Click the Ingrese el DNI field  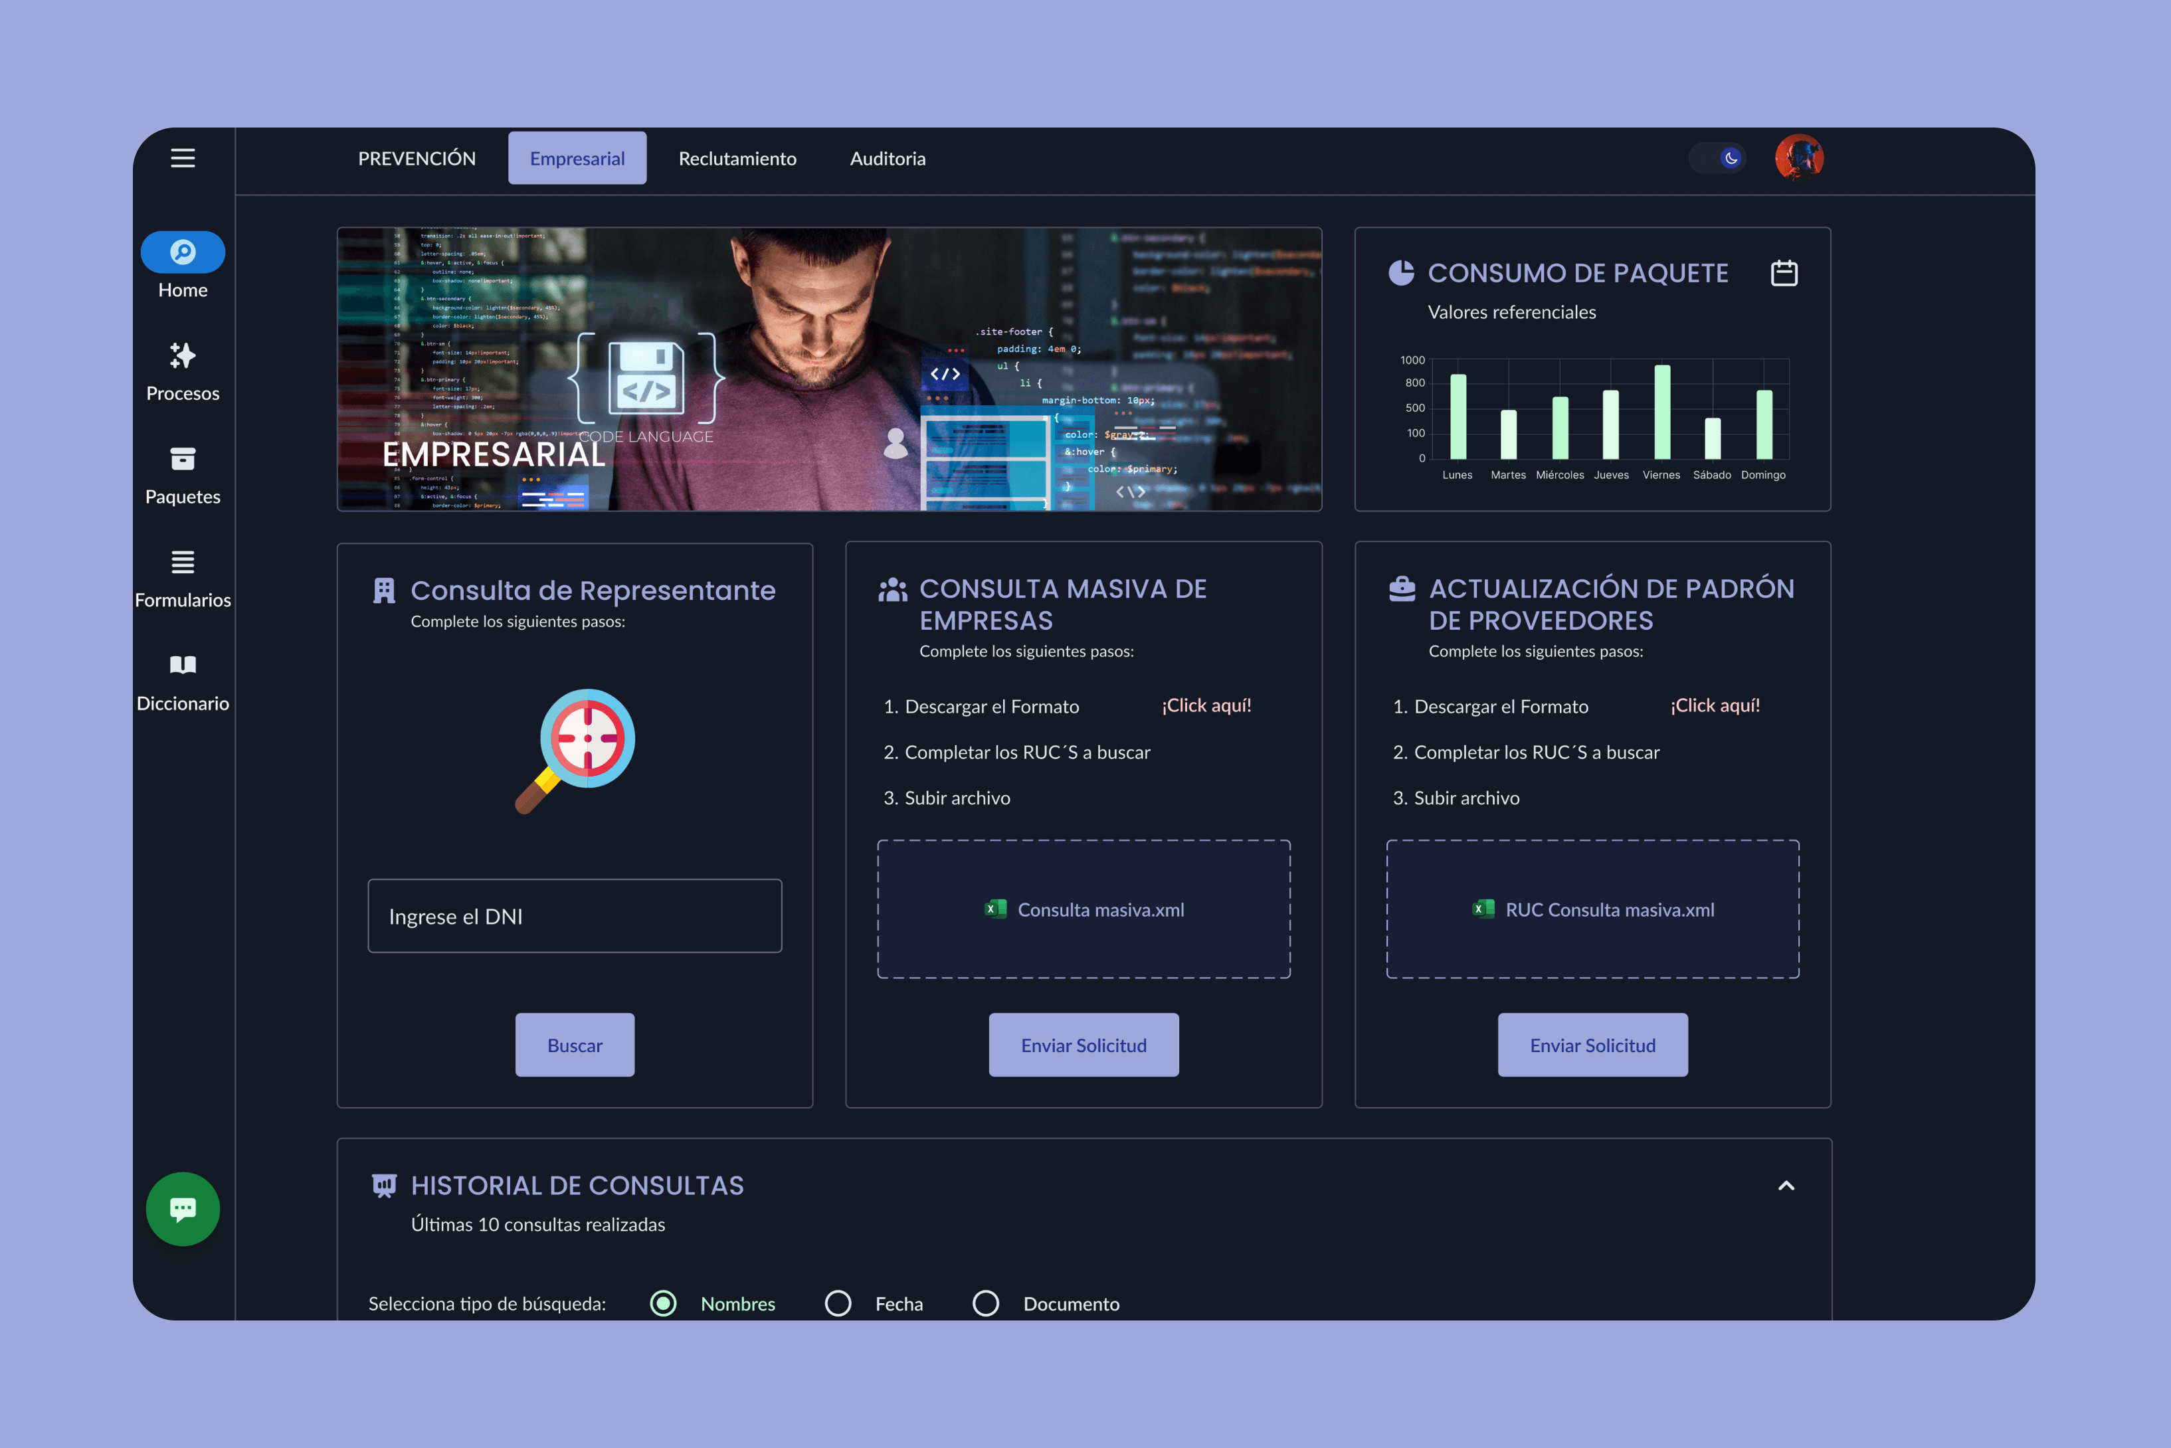(575, 916)
